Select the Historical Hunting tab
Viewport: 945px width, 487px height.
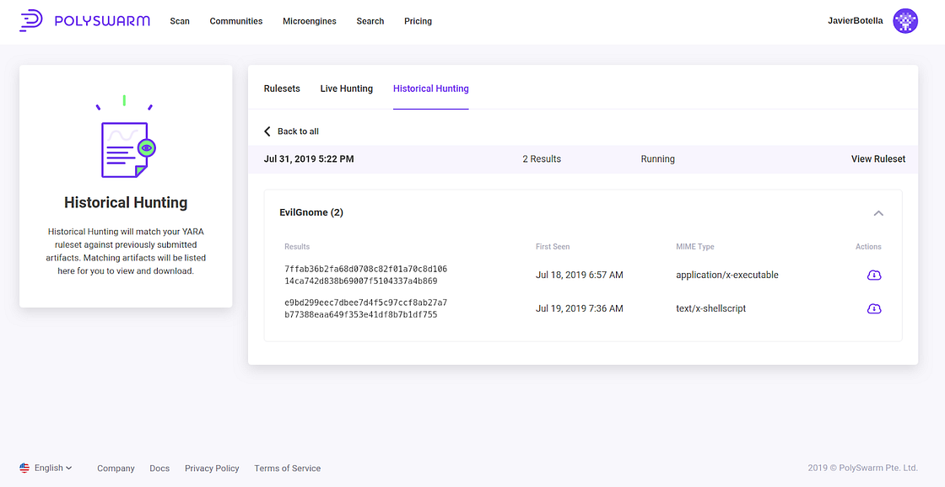[431, 88]
